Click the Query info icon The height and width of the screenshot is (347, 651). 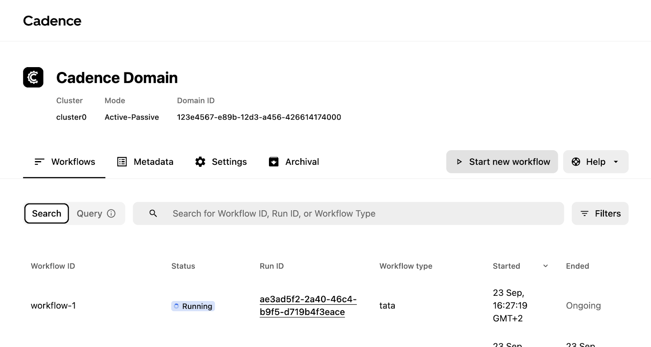111,214
